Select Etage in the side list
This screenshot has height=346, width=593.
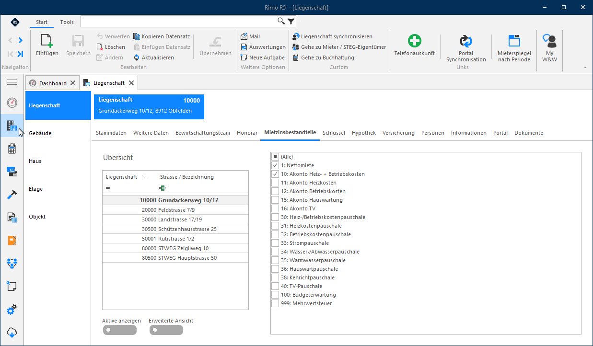(58, 189)
